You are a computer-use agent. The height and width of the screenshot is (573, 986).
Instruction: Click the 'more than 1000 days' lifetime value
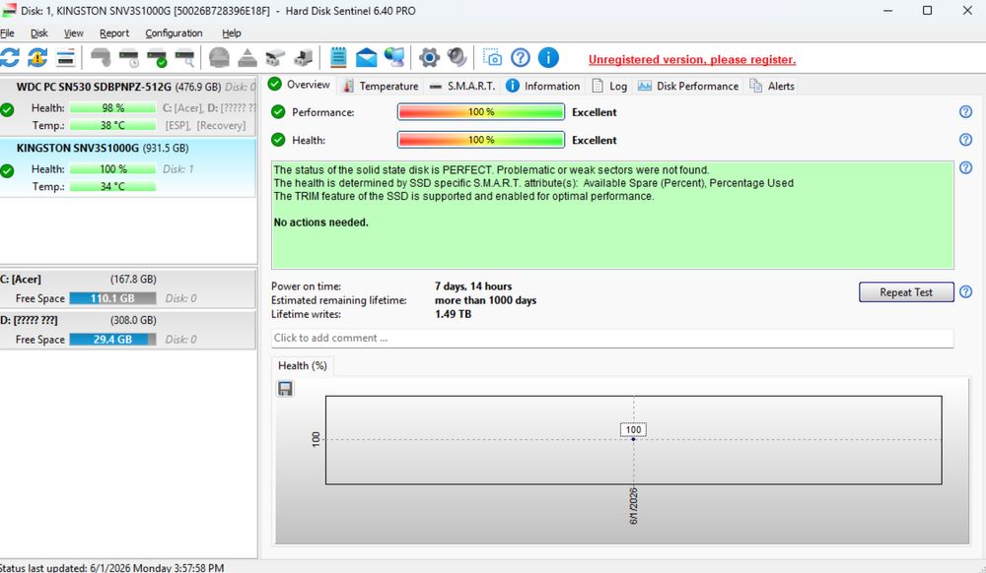pos(485,300)
